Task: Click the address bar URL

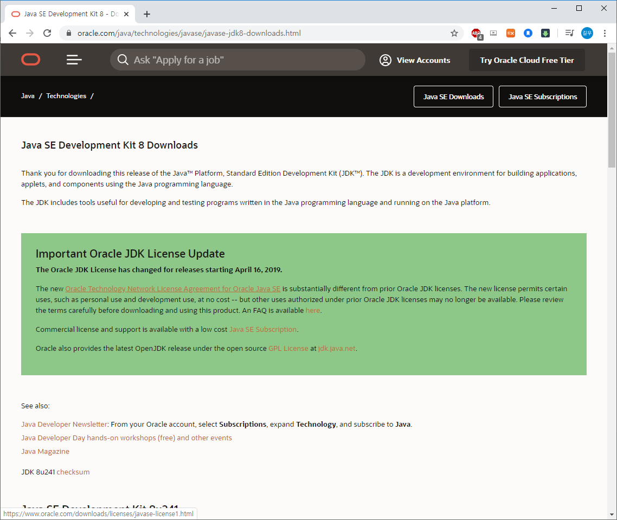Action: click(189, 33)
